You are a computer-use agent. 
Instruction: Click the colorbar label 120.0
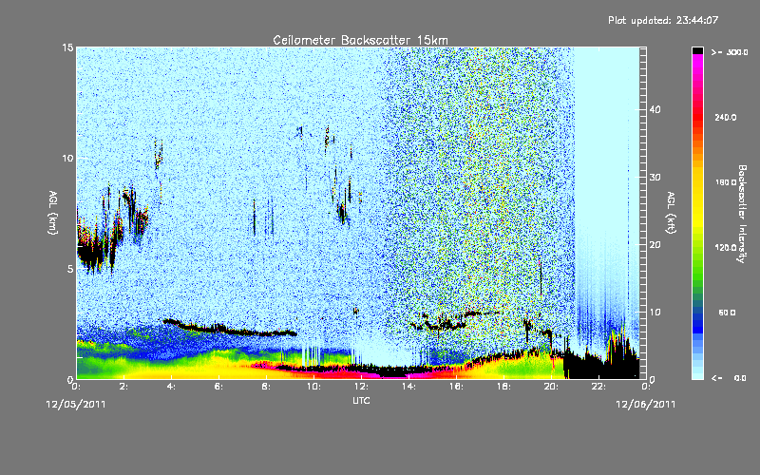(726, 247)
